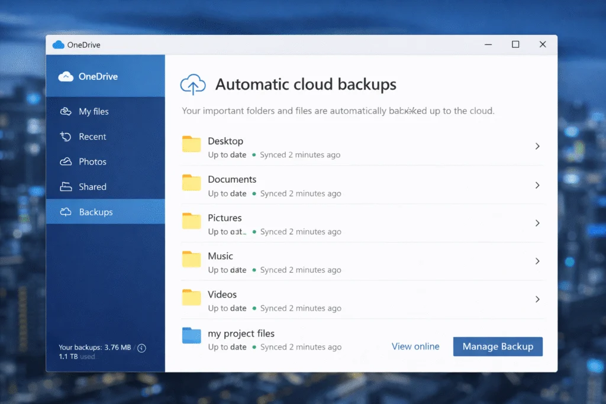Click the Documents folder icon

[x=191, y=185]
